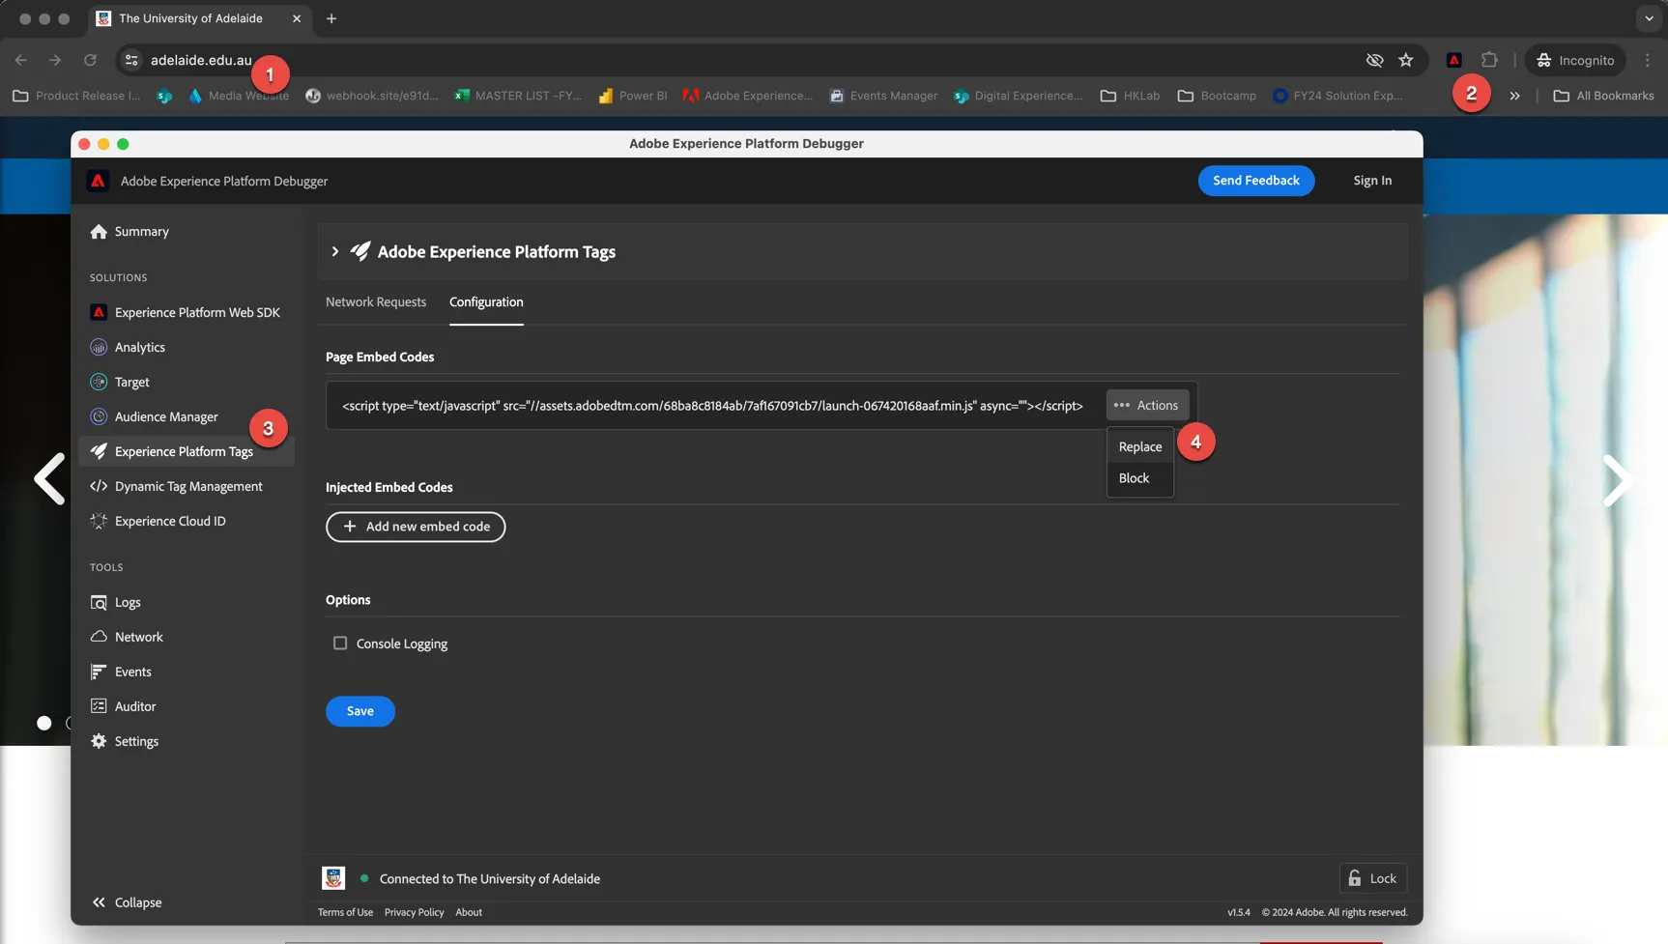Choose Block from the Actions menu
The image size is (1668, 944).
tap(1140, 478)
